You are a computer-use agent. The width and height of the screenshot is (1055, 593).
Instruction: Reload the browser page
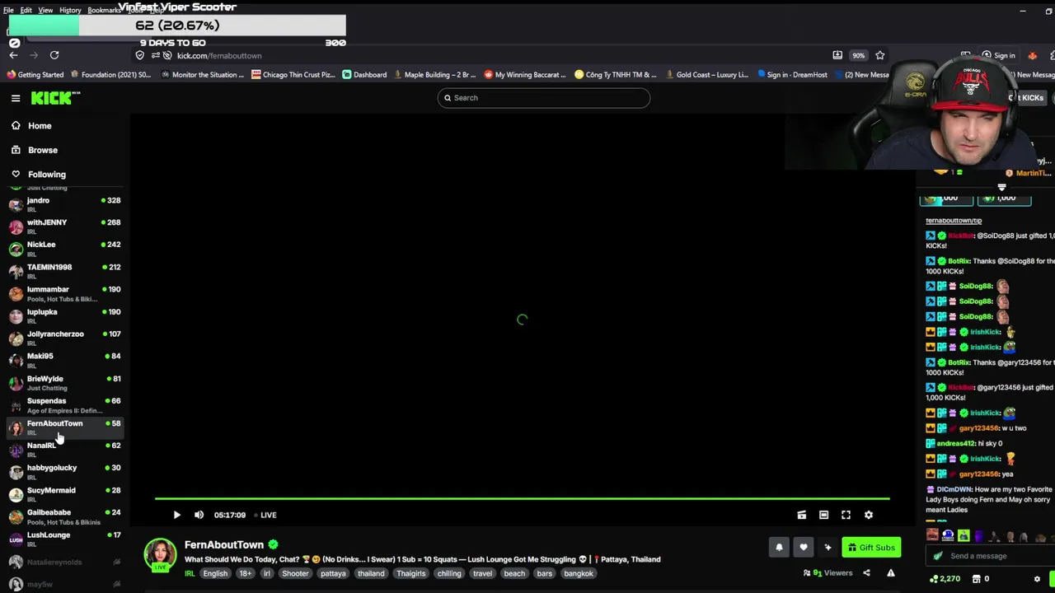pos(54,55)
